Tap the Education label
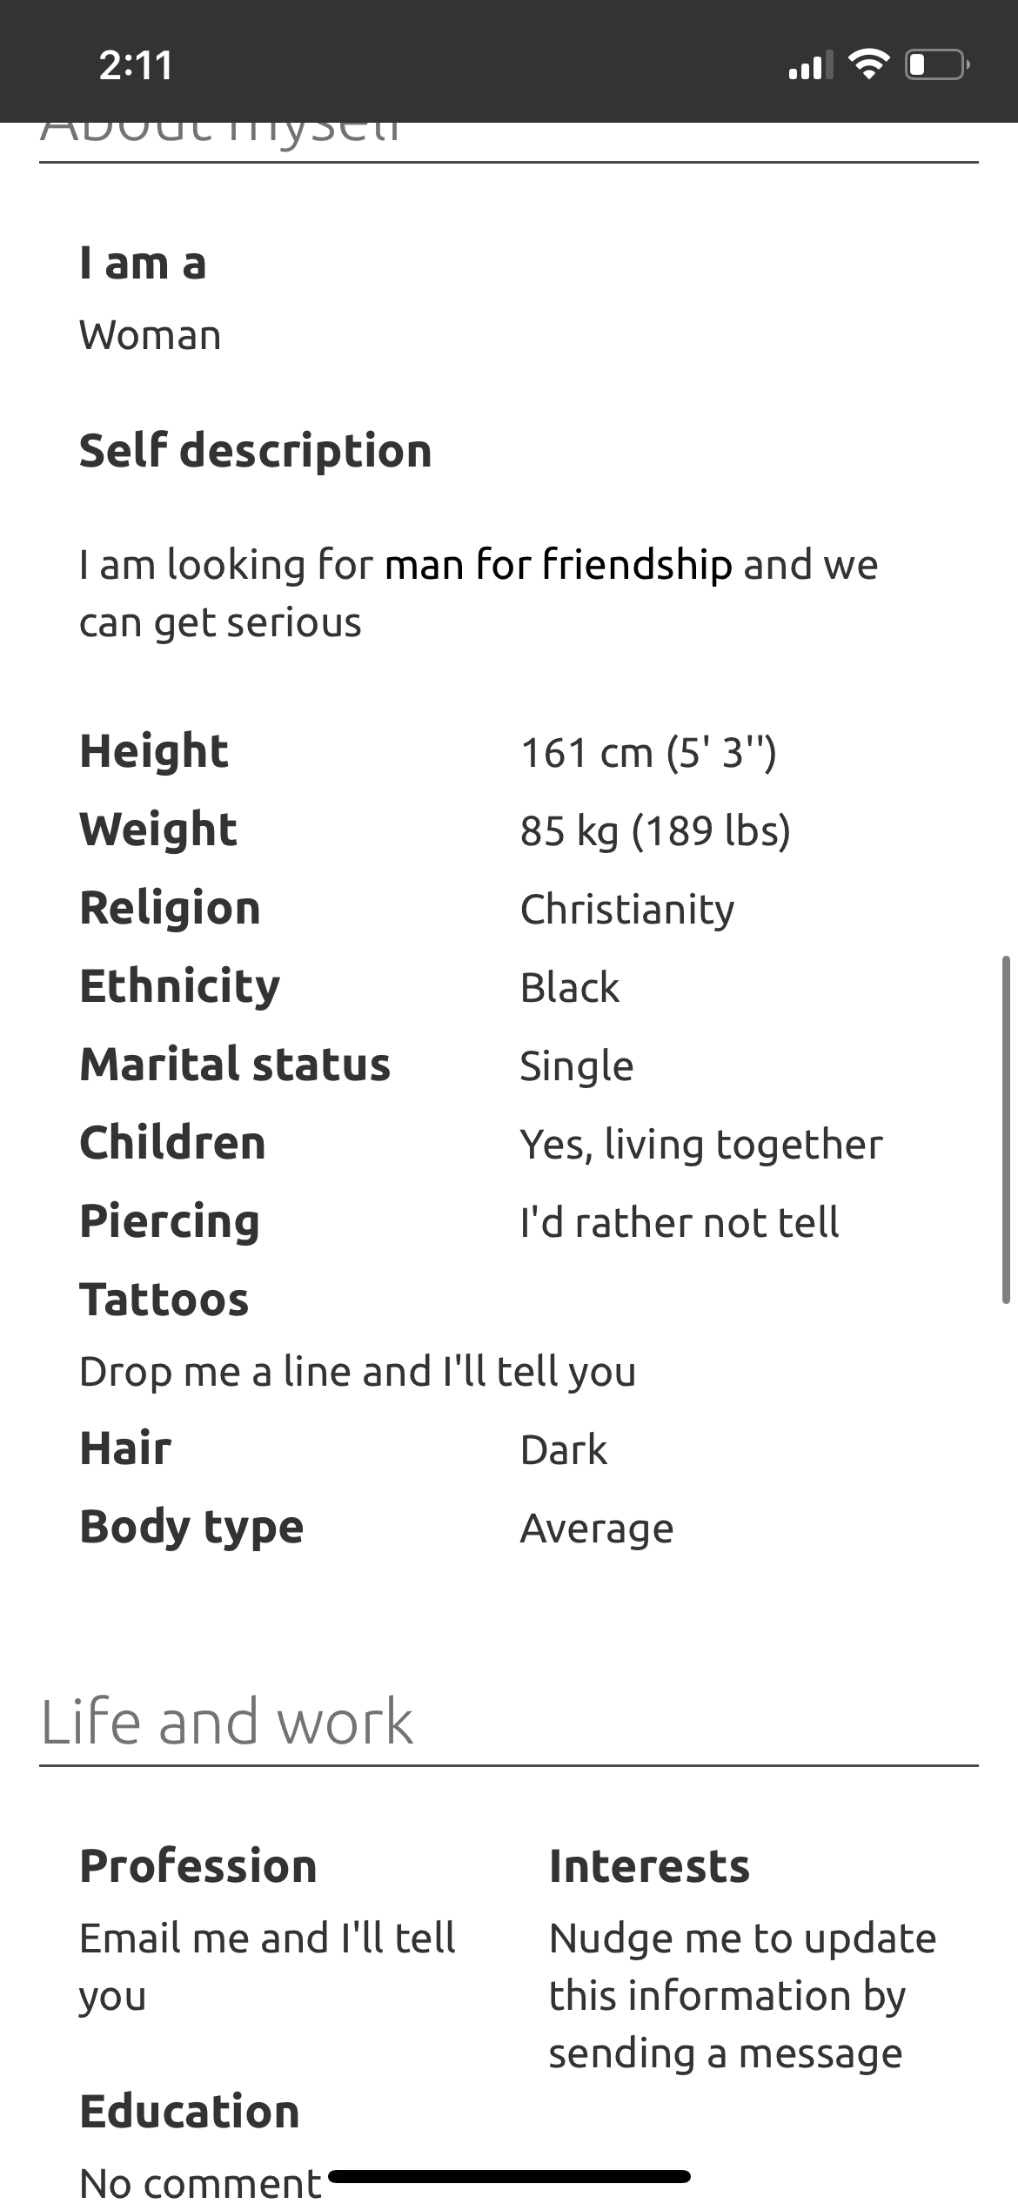Image resolution: width=1018 pixels, height=2204 pixels. coord(190,2112)
